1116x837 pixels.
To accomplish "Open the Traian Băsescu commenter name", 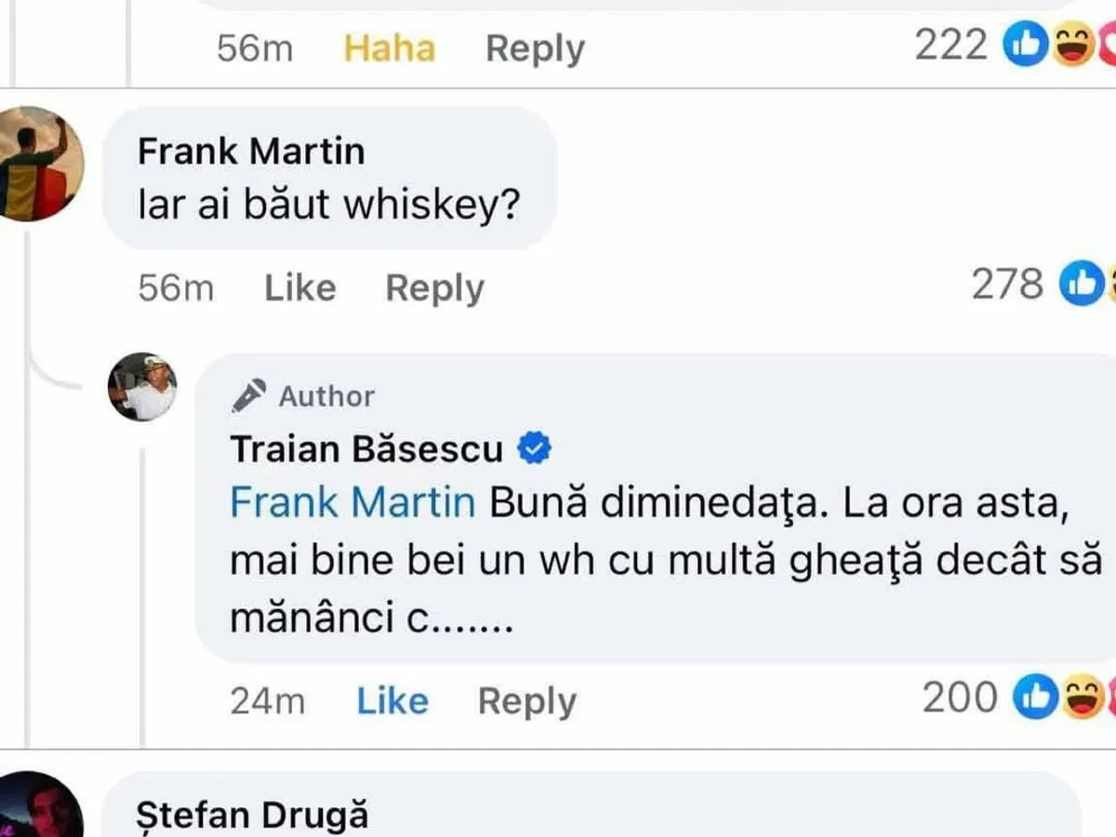I will (x=366, y=449).
